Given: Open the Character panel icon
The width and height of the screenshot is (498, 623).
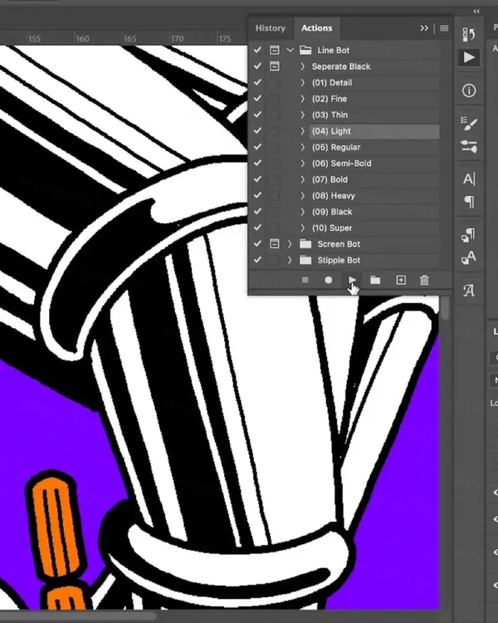Looking at the screenshot, I should point(469,179).
